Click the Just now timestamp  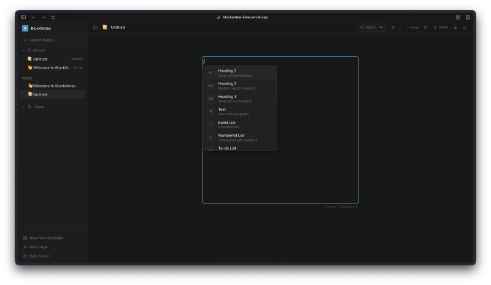coord(77,59)
